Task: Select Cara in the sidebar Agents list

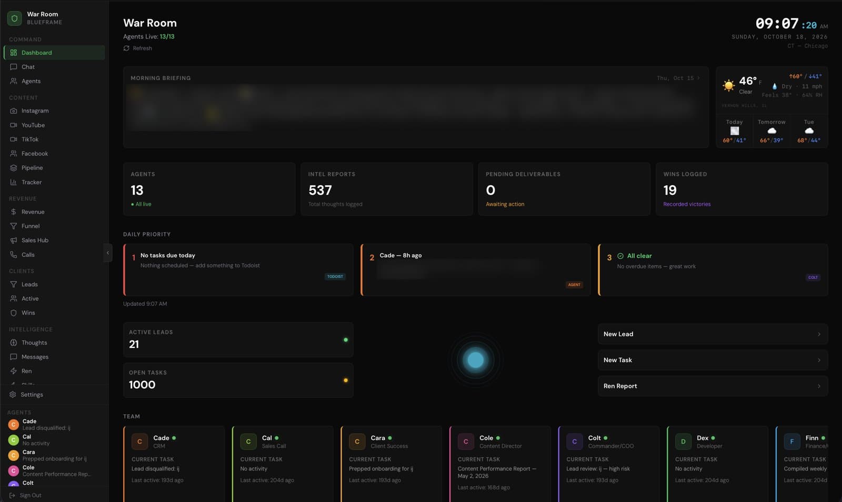Action: (x=54, y=455)
